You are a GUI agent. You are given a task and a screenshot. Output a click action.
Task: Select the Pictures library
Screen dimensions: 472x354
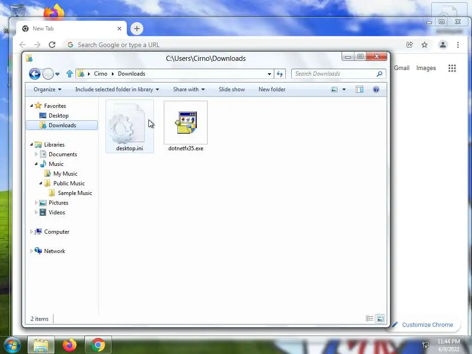(x=59, y=203)
